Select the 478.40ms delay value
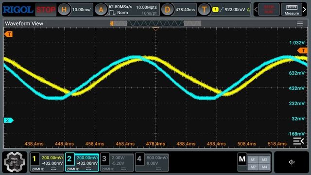This screenshot has height=175, width=311. (x=185, y=10)
